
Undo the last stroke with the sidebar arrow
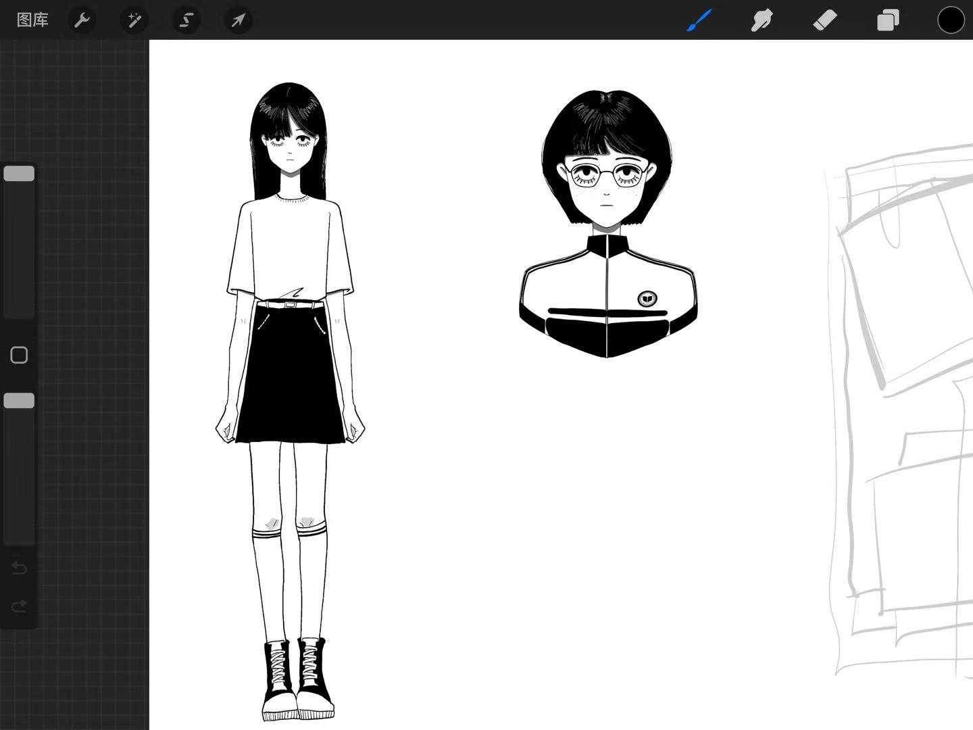click(19, 568)
